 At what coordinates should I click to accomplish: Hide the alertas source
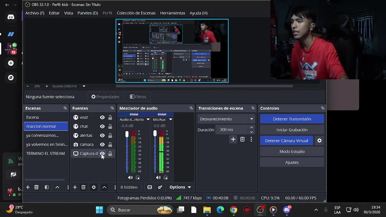pos(102,135)
